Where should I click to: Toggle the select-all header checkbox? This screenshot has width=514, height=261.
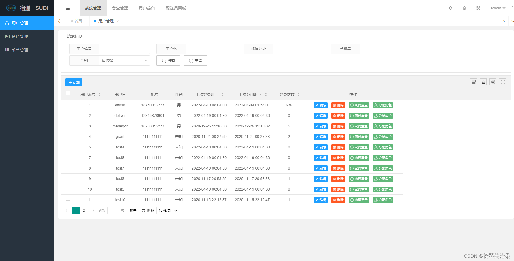click(68, 93)
